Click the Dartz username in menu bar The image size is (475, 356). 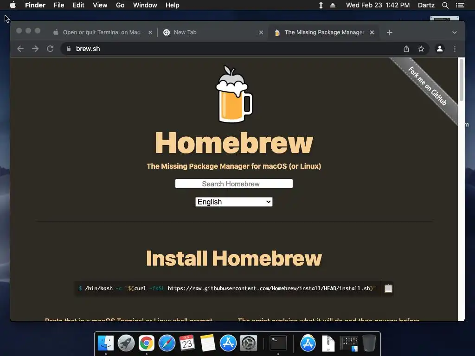426,5
